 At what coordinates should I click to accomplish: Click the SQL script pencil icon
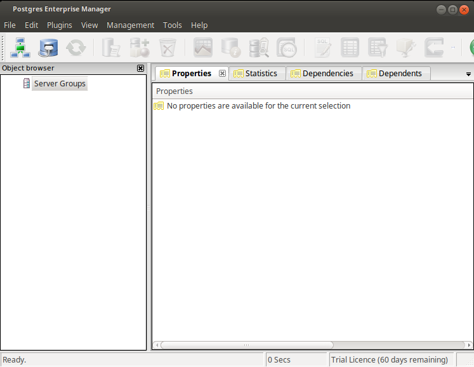(x=322, y=48)
